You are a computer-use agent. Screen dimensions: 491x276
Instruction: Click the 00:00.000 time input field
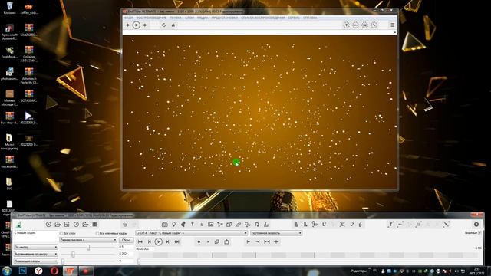click(x=144, y=248)
